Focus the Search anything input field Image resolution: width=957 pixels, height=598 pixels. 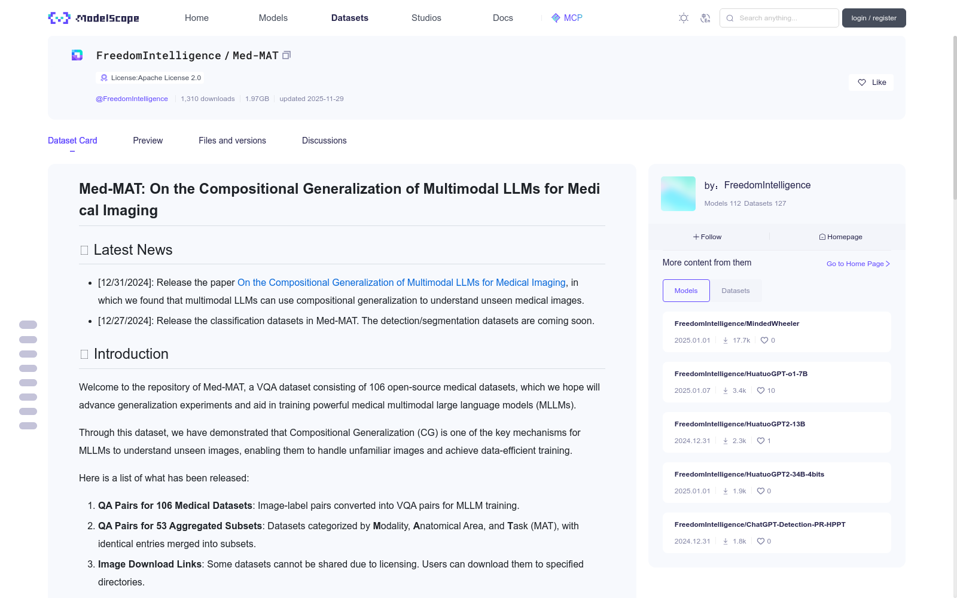779,18
